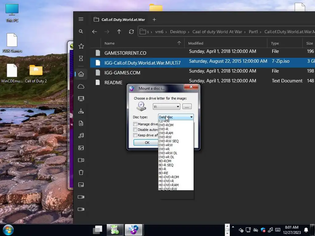
Task: Open Documents icon in sidebar
Action: pyautogui.click(x=81, y=123)
